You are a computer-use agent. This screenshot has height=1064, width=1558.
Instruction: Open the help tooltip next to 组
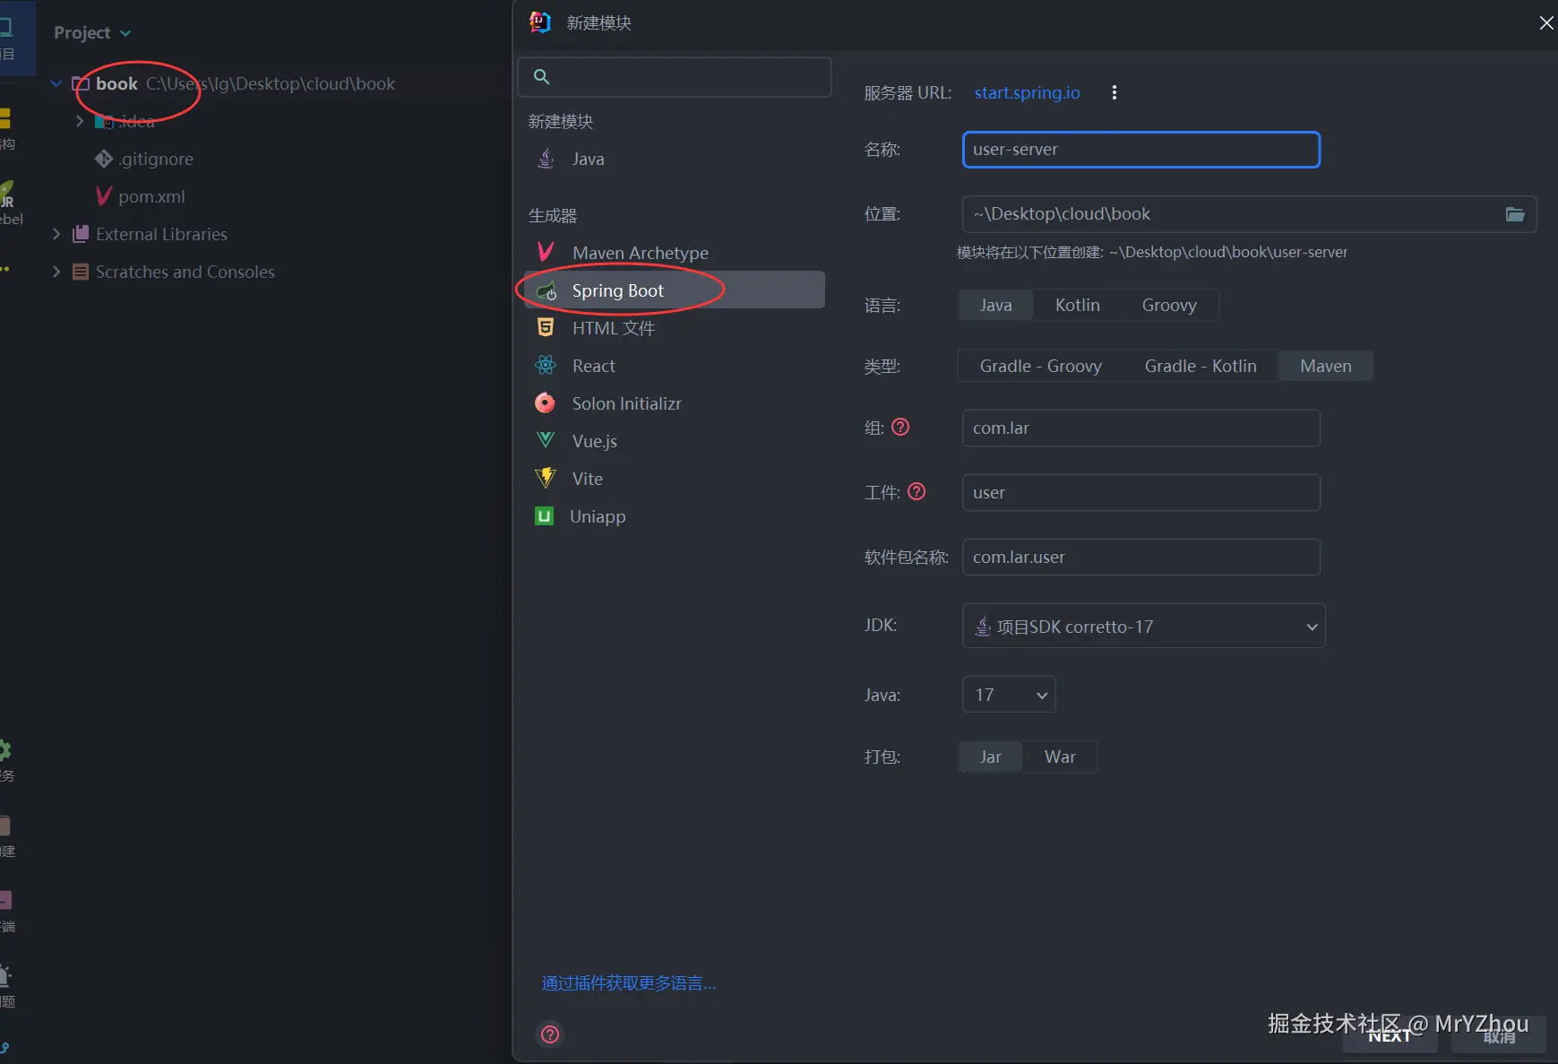(900, 428)
